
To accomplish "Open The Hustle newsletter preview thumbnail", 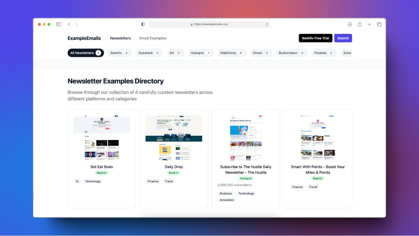I will (x=245, y=138).
